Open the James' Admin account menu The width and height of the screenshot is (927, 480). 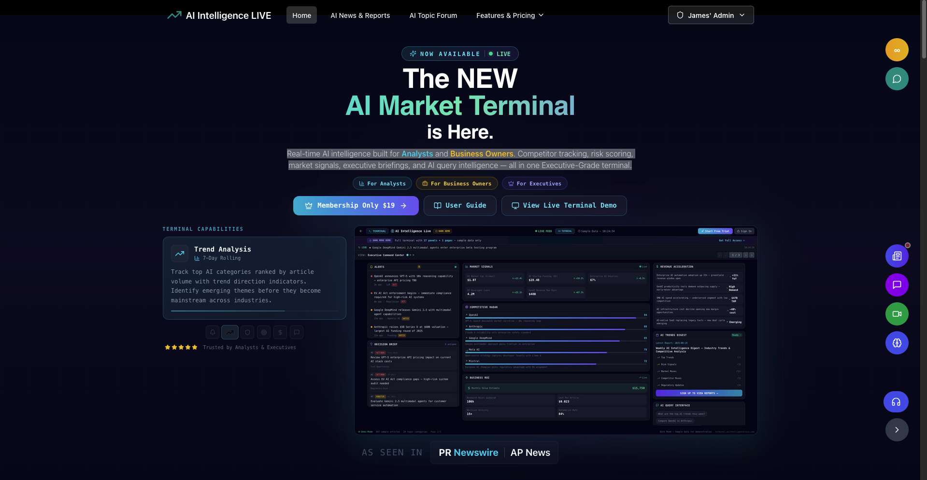710,15
